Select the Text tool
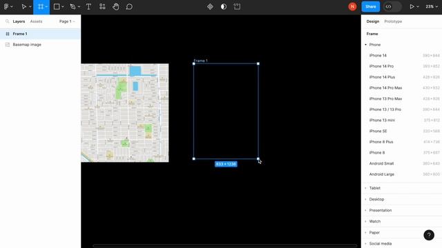 pos(88,7)
